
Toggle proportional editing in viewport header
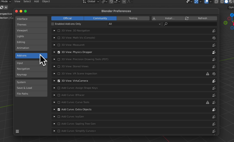pos(124,2)
